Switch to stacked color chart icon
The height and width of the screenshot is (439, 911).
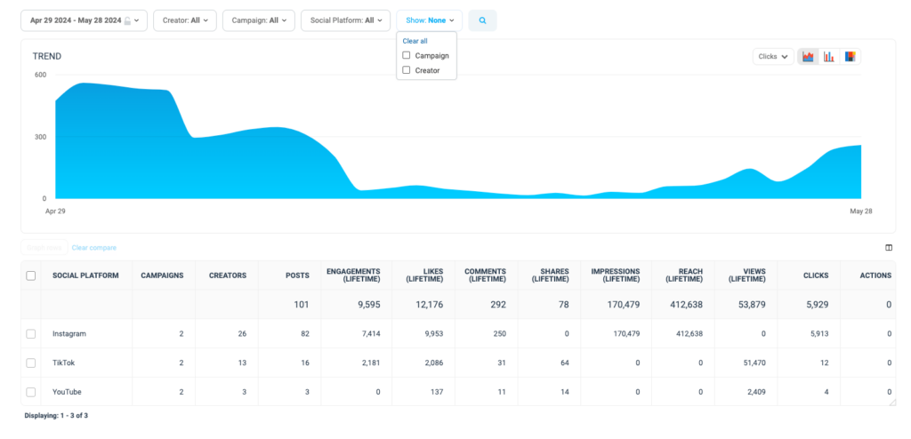850,56
